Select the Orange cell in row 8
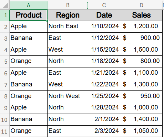The height and width of the screenshot is (137, 164). pyautogui.click(x=28, y=96)
